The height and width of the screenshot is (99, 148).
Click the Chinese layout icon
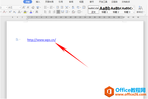(x=67, y=7)
